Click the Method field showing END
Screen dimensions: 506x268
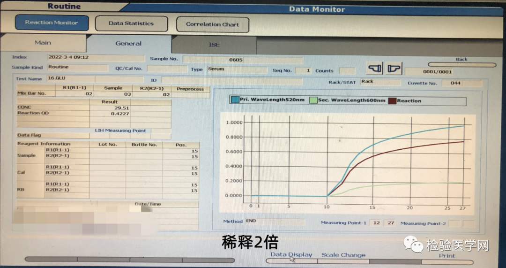tap(275, 221)
